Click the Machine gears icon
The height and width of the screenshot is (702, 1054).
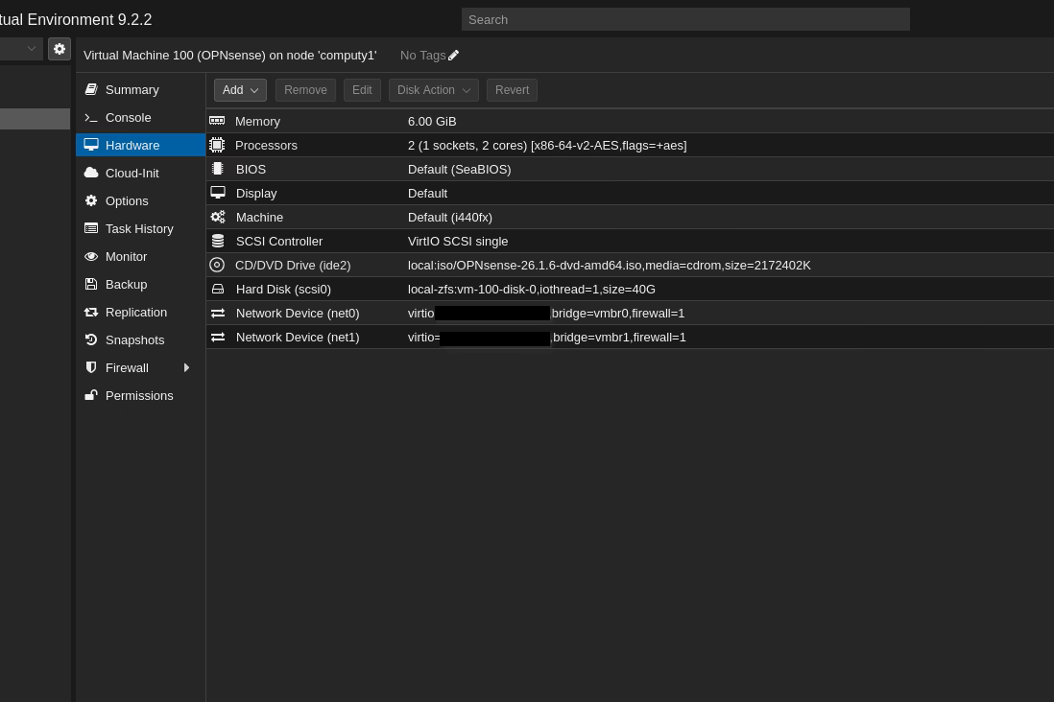(217, 217)
